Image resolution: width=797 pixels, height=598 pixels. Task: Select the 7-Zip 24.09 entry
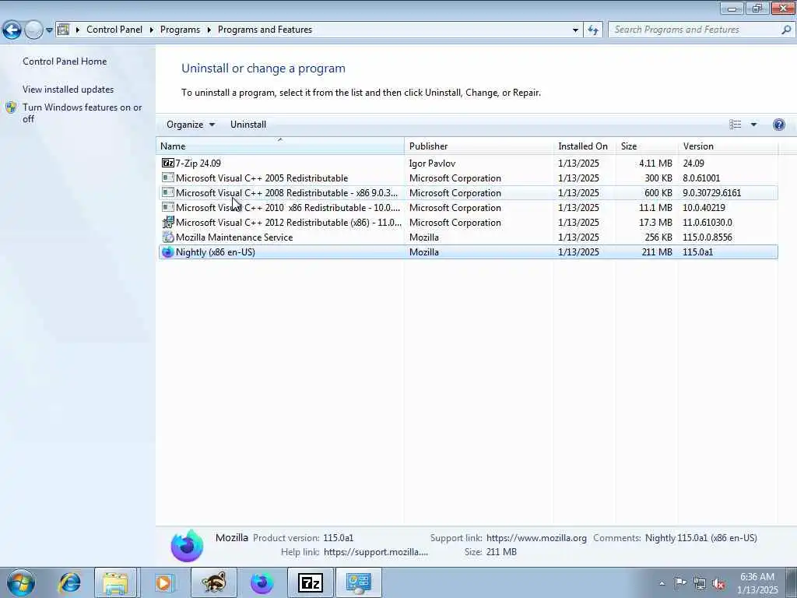(x=468, y=164)
